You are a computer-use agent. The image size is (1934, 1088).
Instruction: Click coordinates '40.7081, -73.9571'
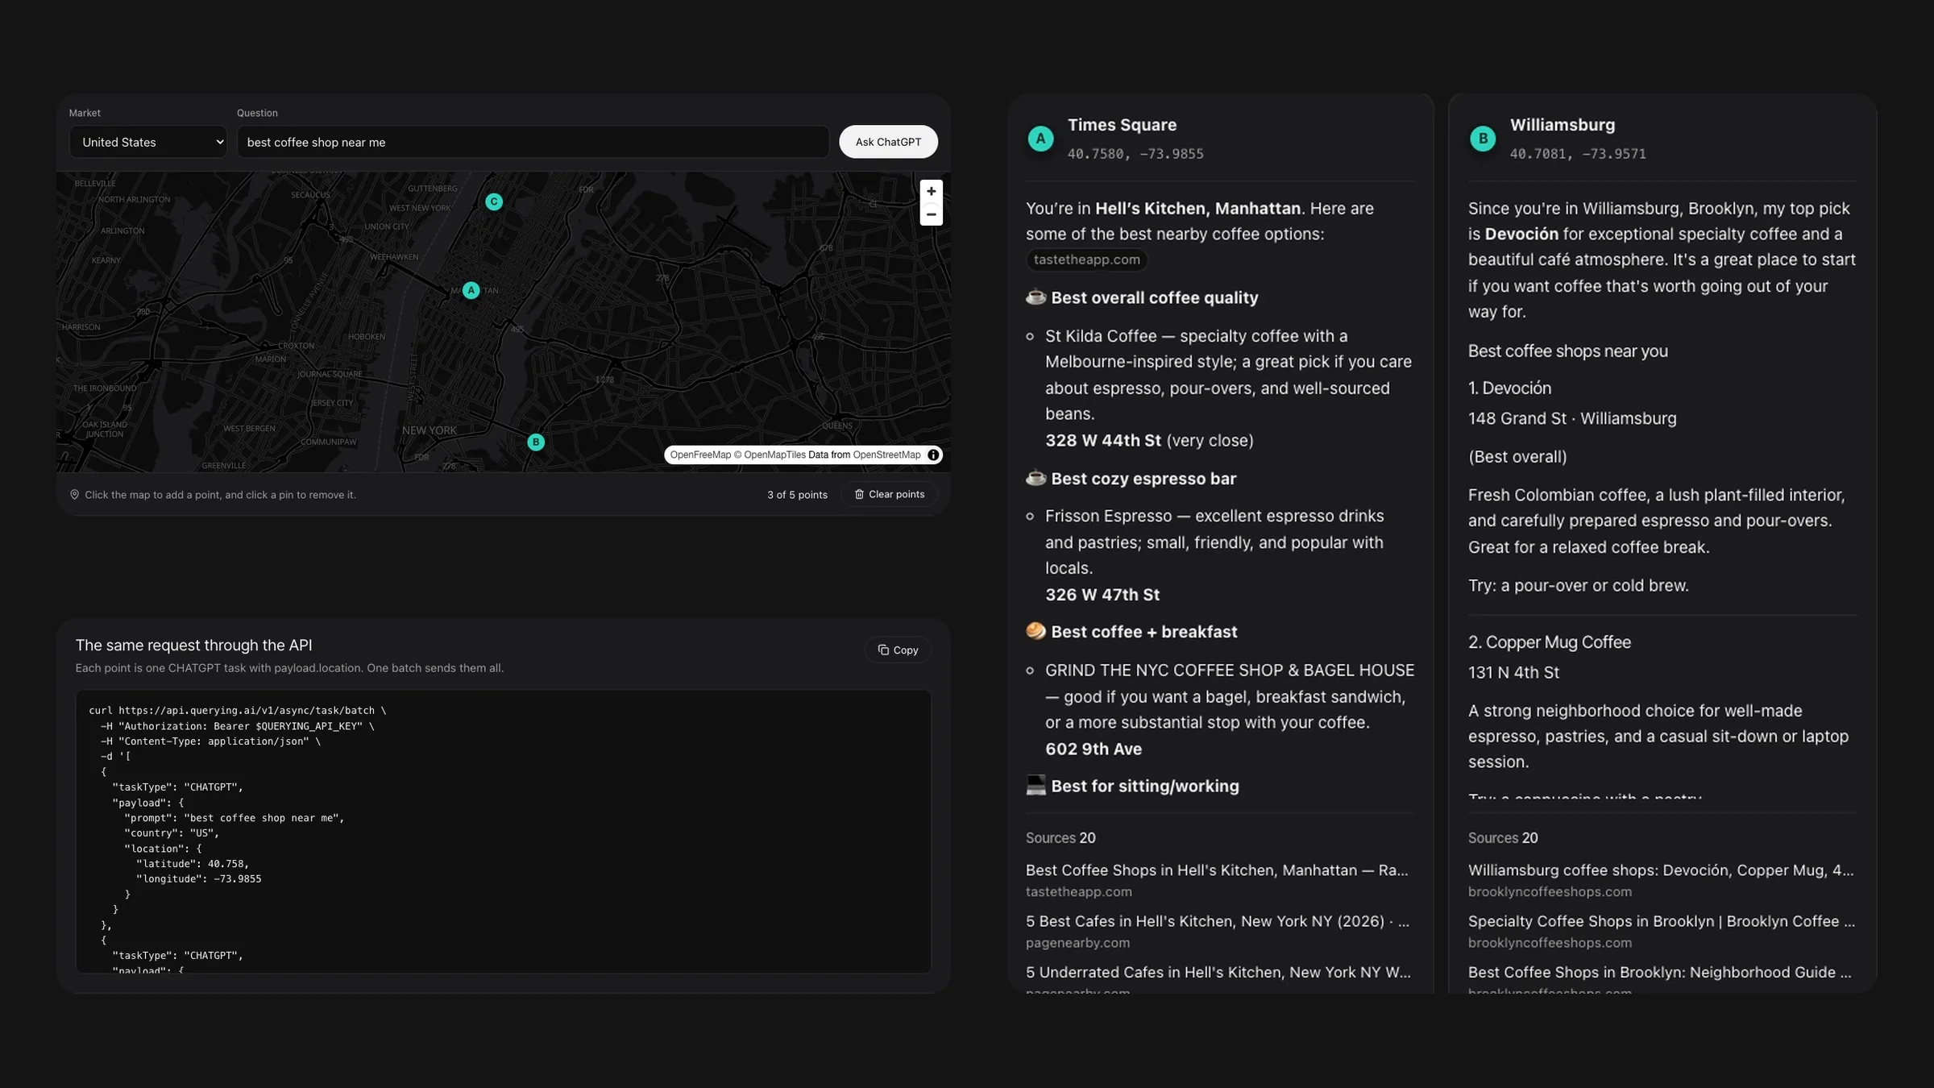point(1578,154)
